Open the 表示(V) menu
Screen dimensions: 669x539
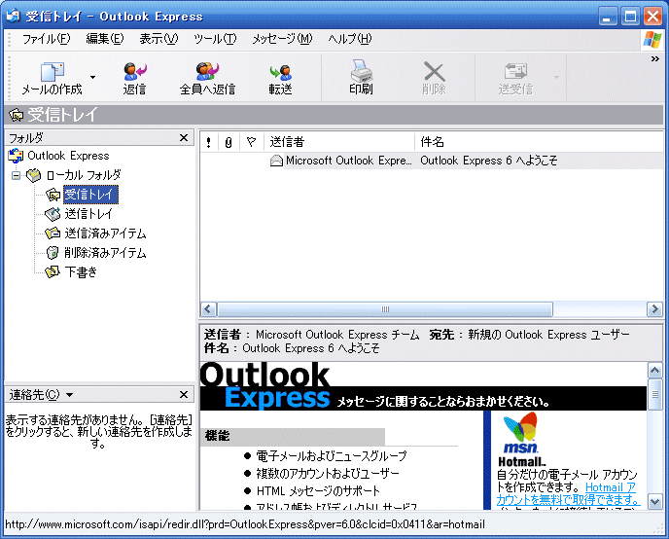click(158, 39)
